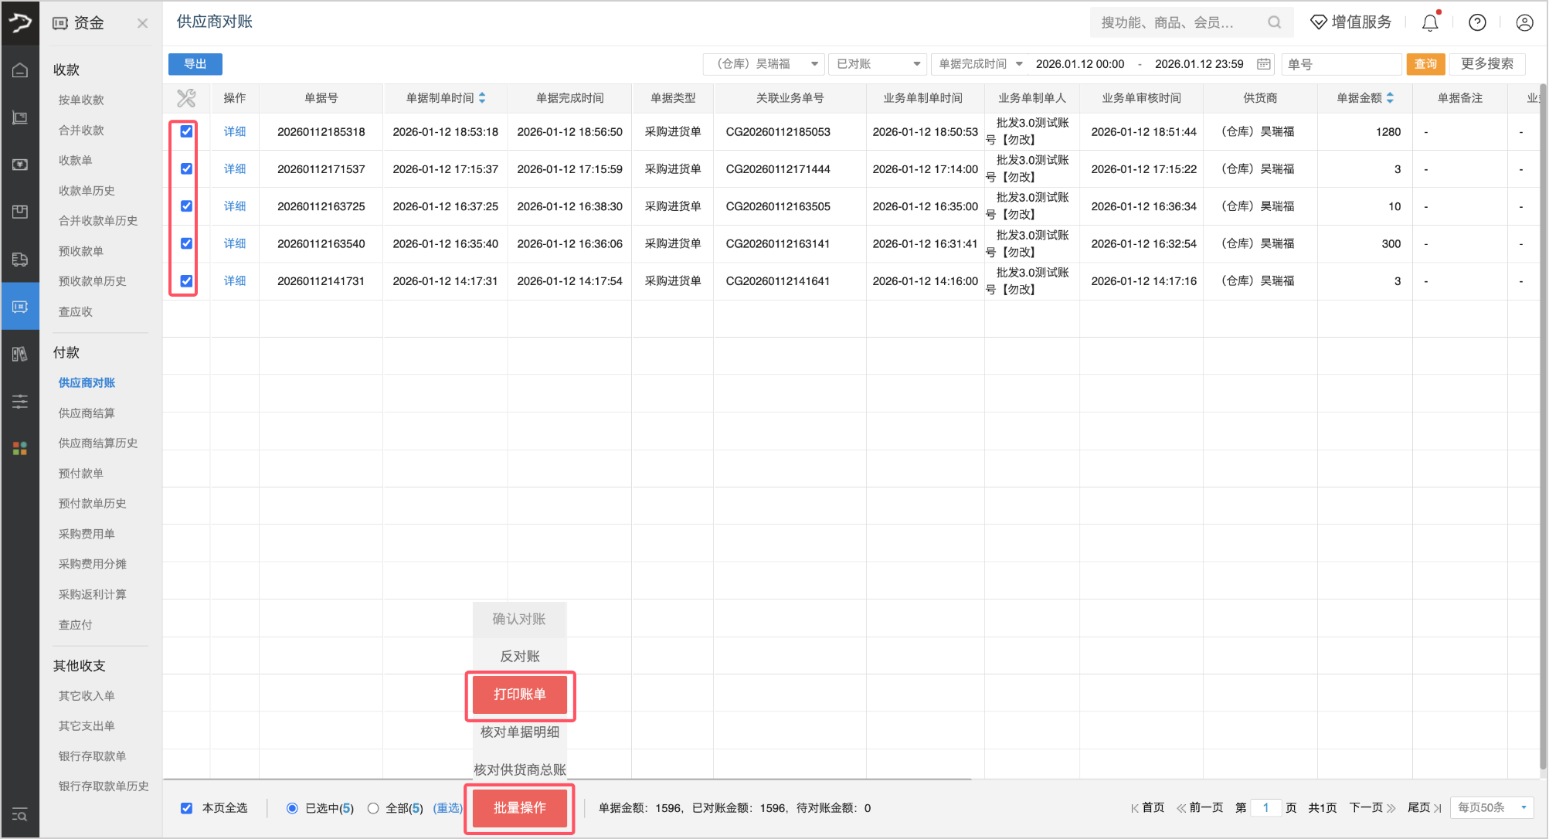Toggle the 本页全选 checkbox
This screenshot has height=839, width=1549.
coord(186,808)
